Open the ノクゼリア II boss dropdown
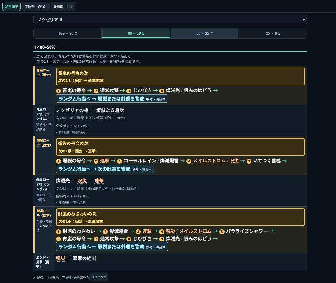This screenshot has height=283, width=336. (170, 19)
